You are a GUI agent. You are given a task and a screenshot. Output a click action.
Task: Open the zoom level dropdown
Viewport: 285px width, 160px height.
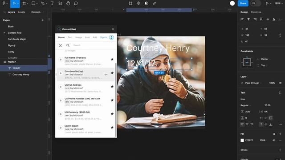(278, 3)
